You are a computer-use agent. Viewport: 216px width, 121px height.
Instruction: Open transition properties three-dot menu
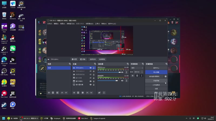pos(141,76)
